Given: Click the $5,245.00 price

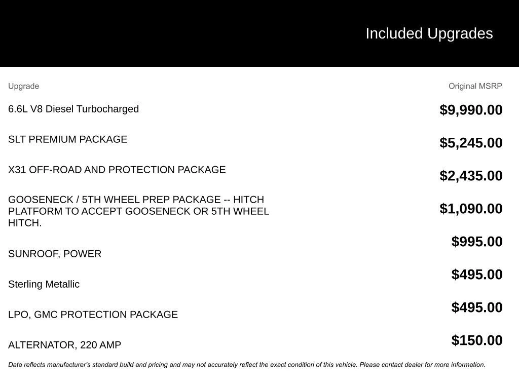Looking at the screenshot, I should point(471,143).
